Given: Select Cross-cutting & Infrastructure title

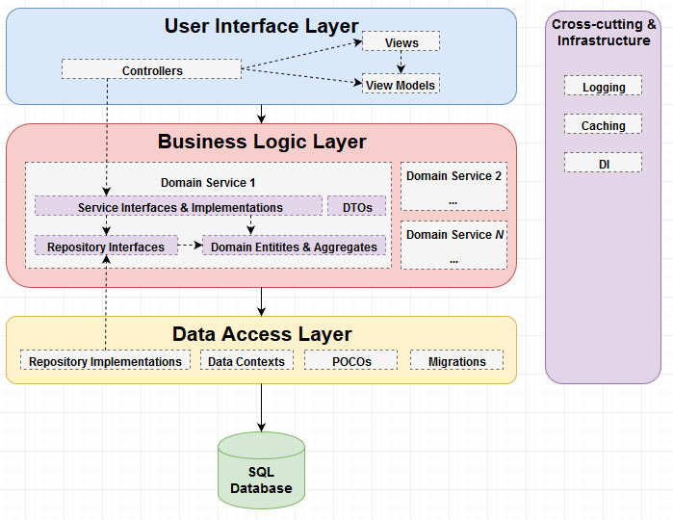Looking at the screenshot, I should (604, 32).
